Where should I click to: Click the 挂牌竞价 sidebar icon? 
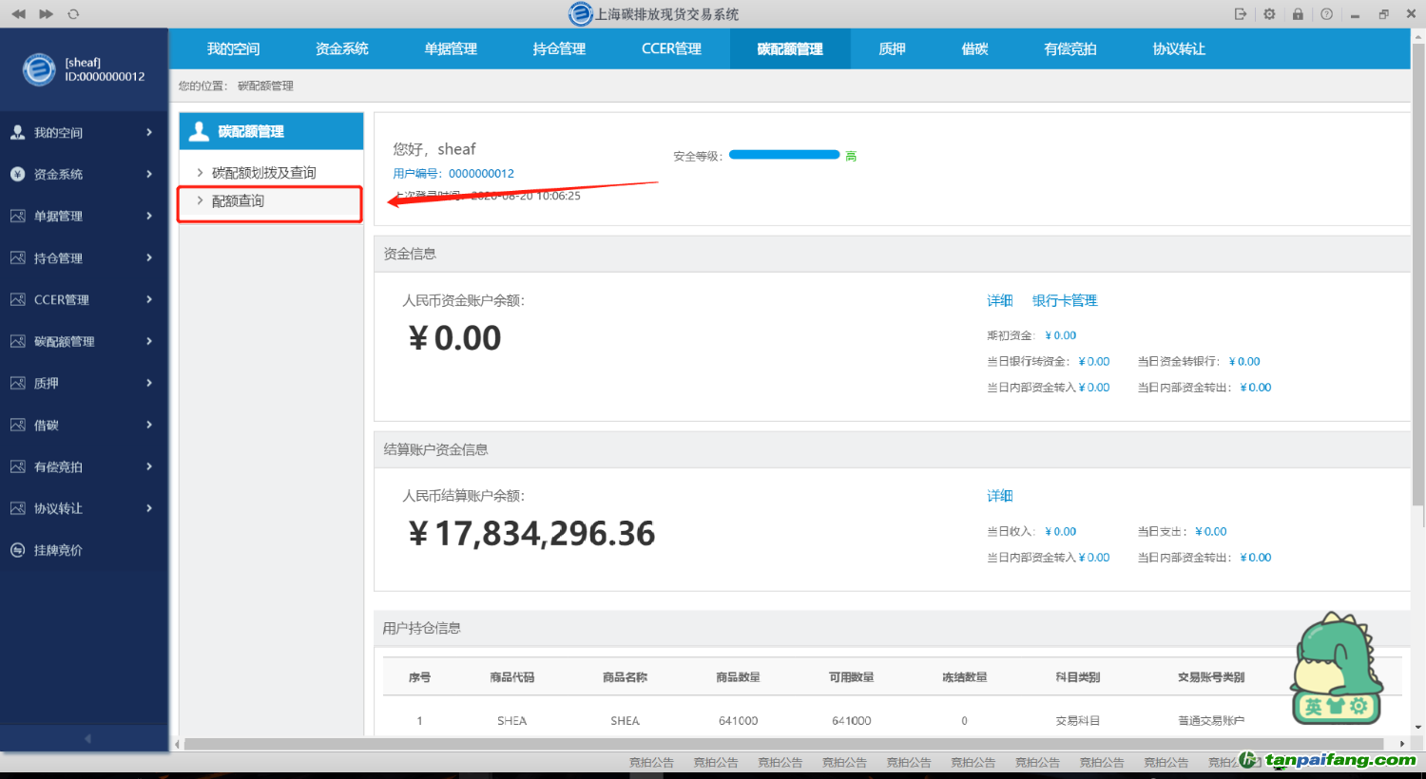click(x=17, y=550)
